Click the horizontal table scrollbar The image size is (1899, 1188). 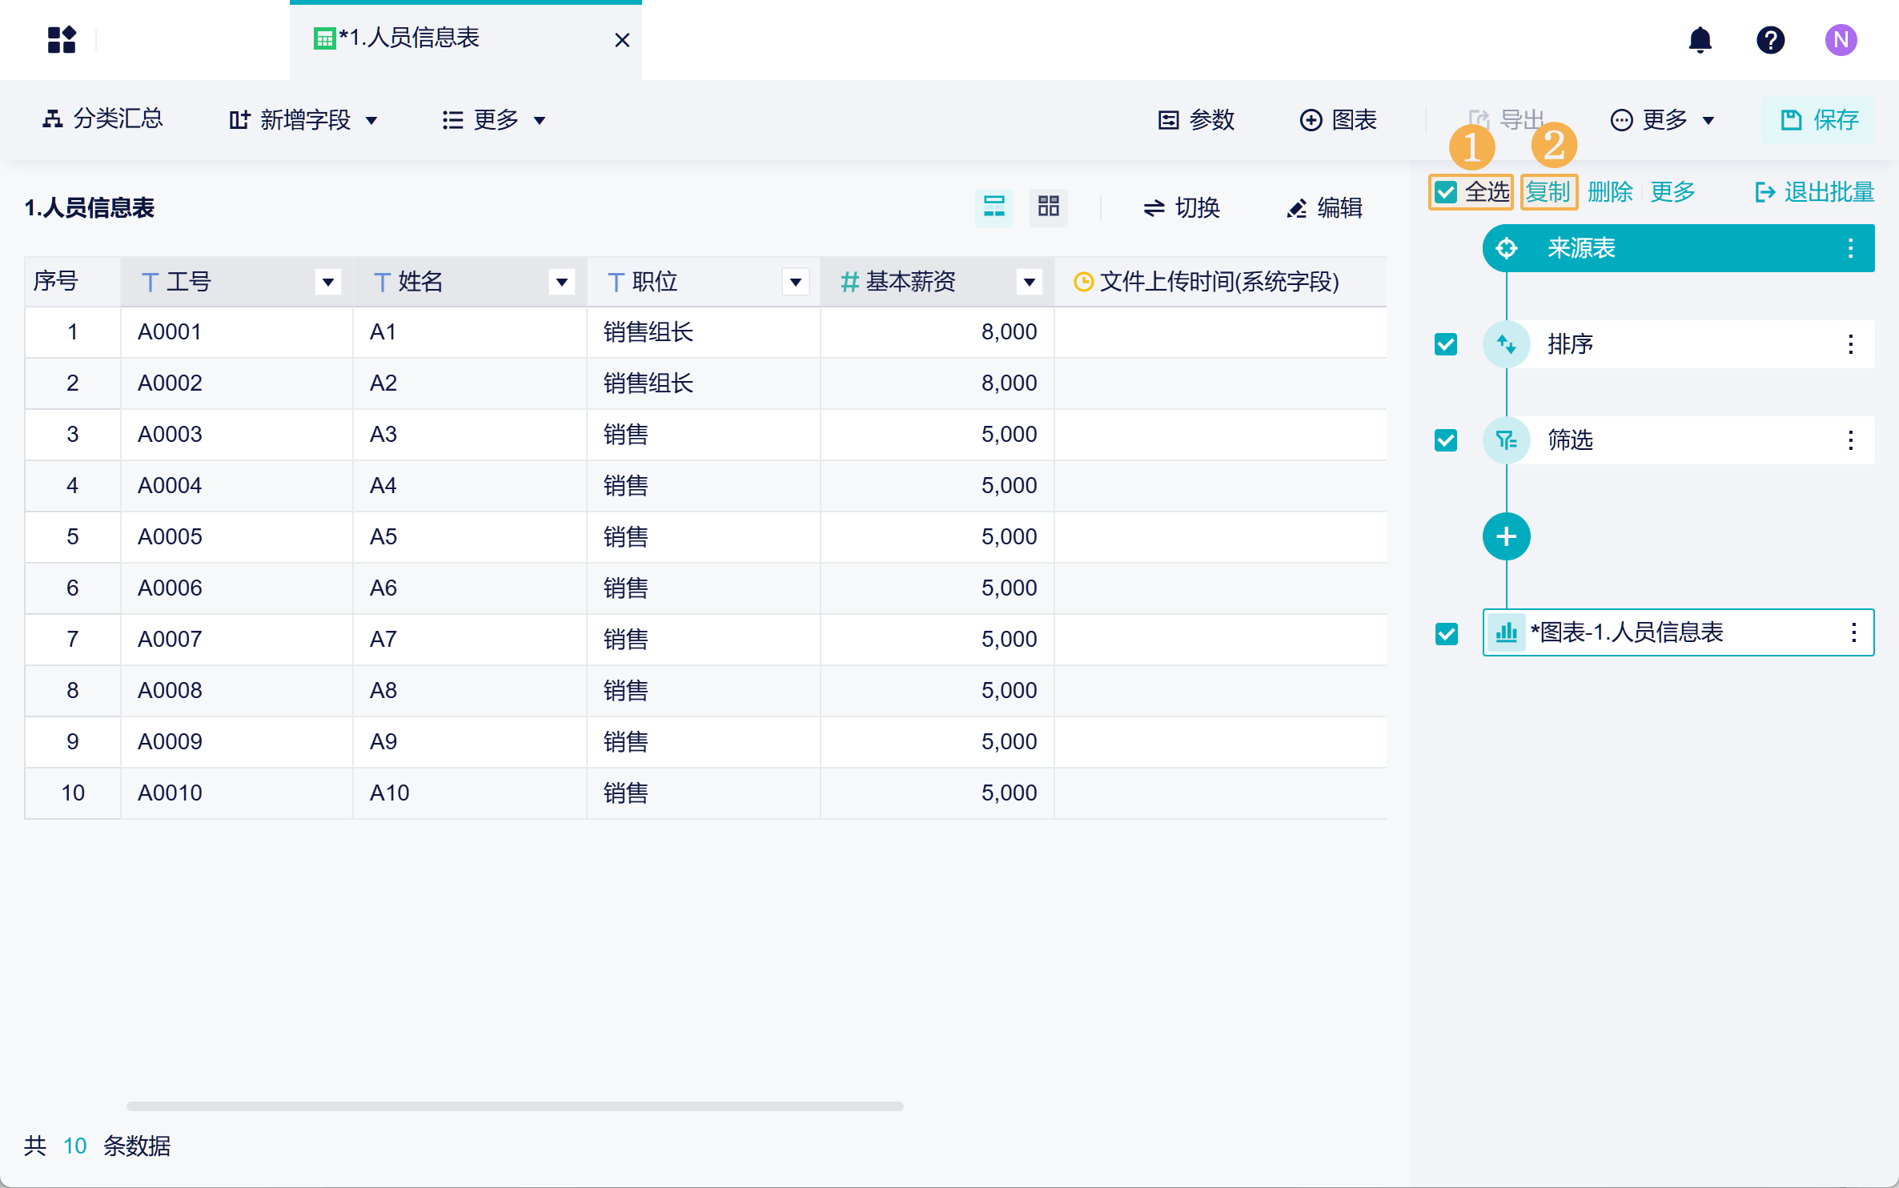coord(514,1106)
